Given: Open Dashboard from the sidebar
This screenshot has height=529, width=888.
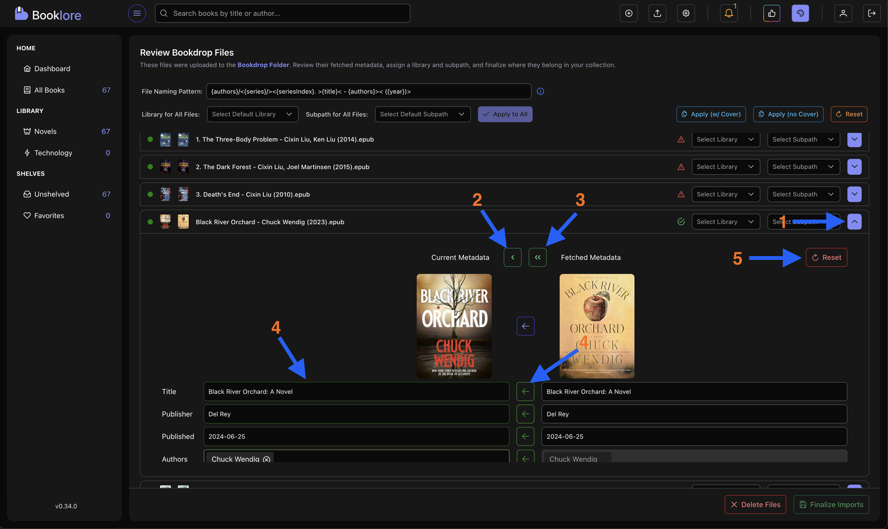Looking at the screenshot, I should [52, 68].
